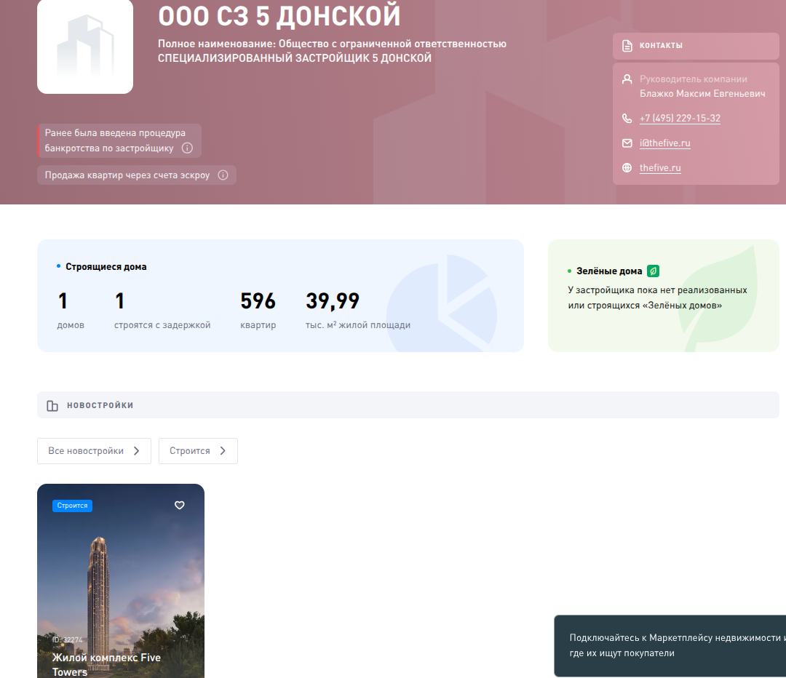Click the i@thefive.ru email link
The width and height of the screenshot is (786, 678).
pyautogui.click(x=664, y=143)
